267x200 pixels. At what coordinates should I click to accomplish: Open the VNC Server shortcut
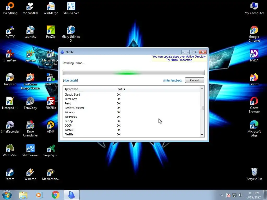coord(71,9)
